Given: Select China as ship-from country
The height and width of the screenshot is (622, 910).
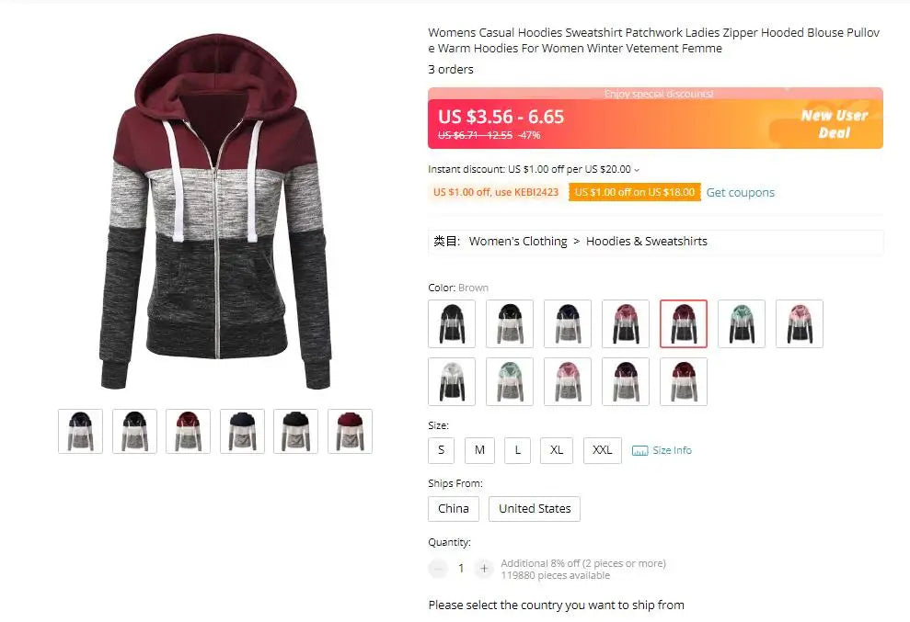Looking at the screenshot, I should (454, 509).
